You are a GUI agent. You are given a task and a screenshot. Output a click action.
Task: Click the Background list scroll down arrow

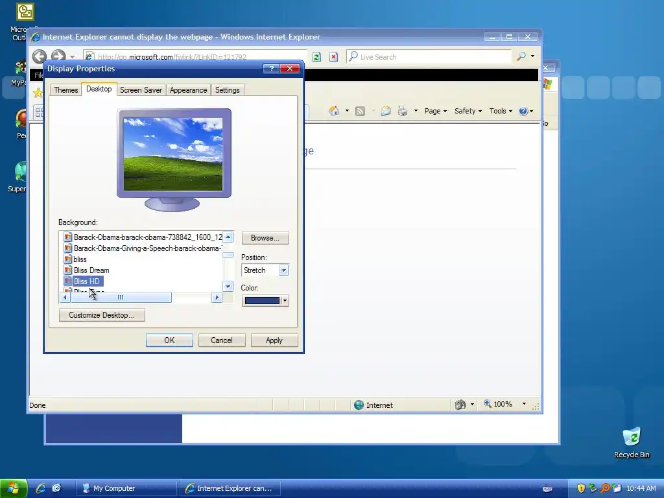tap(228, 287)
